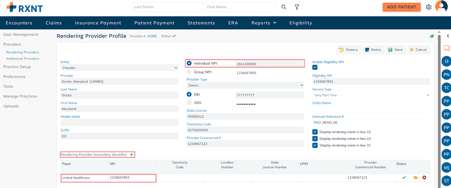Select the SSN radio button
This screenshot has height=188, width=451.
click(189, 103)
